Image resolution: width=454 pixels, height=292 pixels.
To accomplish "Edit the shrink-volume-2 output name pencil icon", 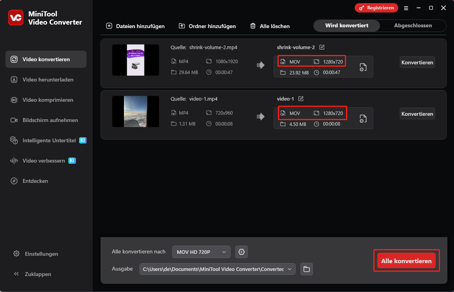I will (x=322, y=47).
